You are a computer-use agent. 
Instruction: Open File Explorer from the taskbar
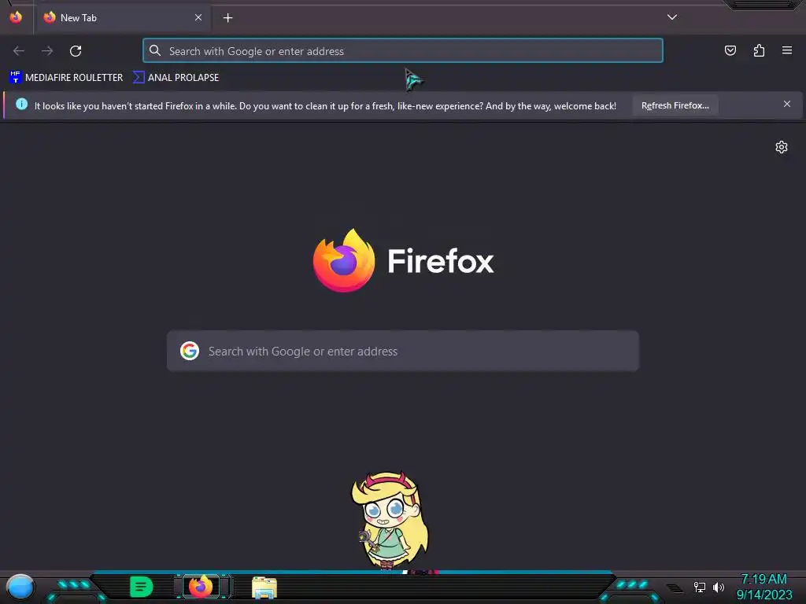click(x=264, y=587)
